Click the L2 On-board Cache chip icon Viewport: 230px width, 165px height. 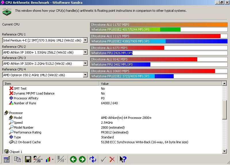point(11,142)
